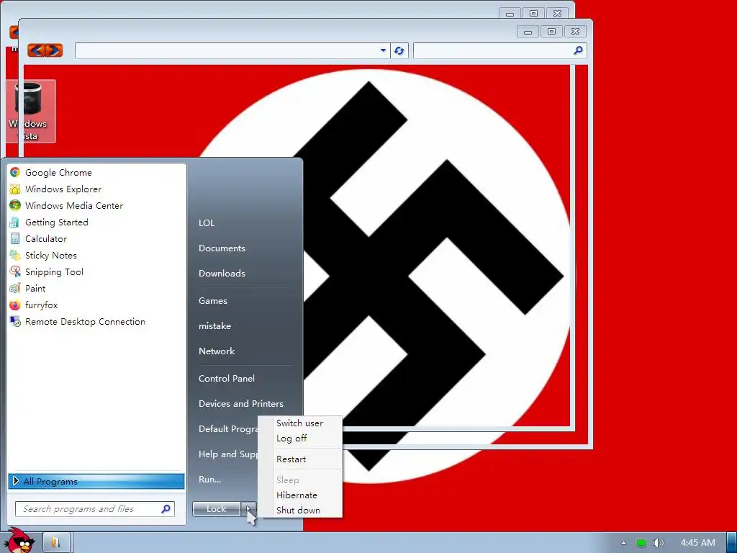This screenshot has width=737, height=553.
Task: Launch the Snipping Tool
Action: coord(54,271)
